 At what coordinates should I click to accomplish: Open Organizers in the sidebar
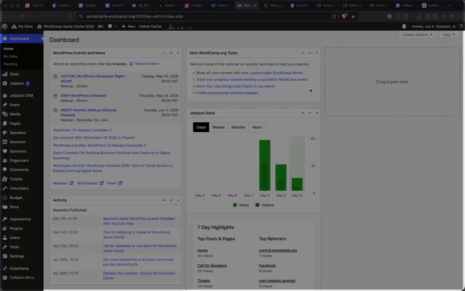click(19, 160)
